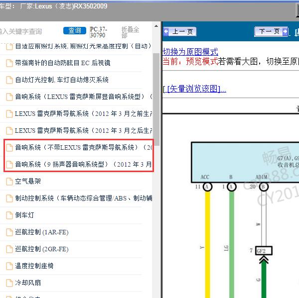
Task: Click ACC pin 11 connector A circle
Action: point(207,187)
